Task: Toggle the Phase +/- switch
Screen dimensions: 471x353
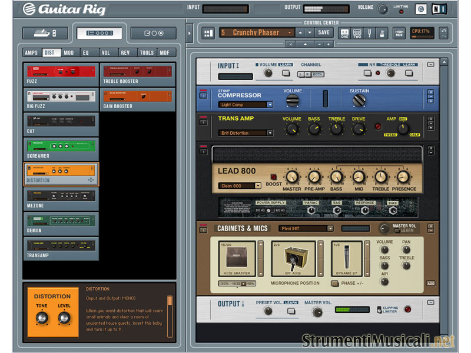Action: pyautogui.click(x=334, y=283)
